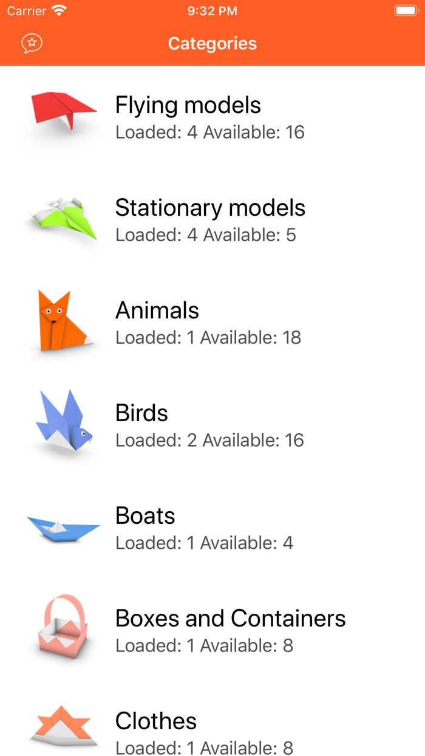Tap "Loaded: 4 Available: 16" under Flying models
The height and width of the screenshot is (756, 425).
[210, 132]
